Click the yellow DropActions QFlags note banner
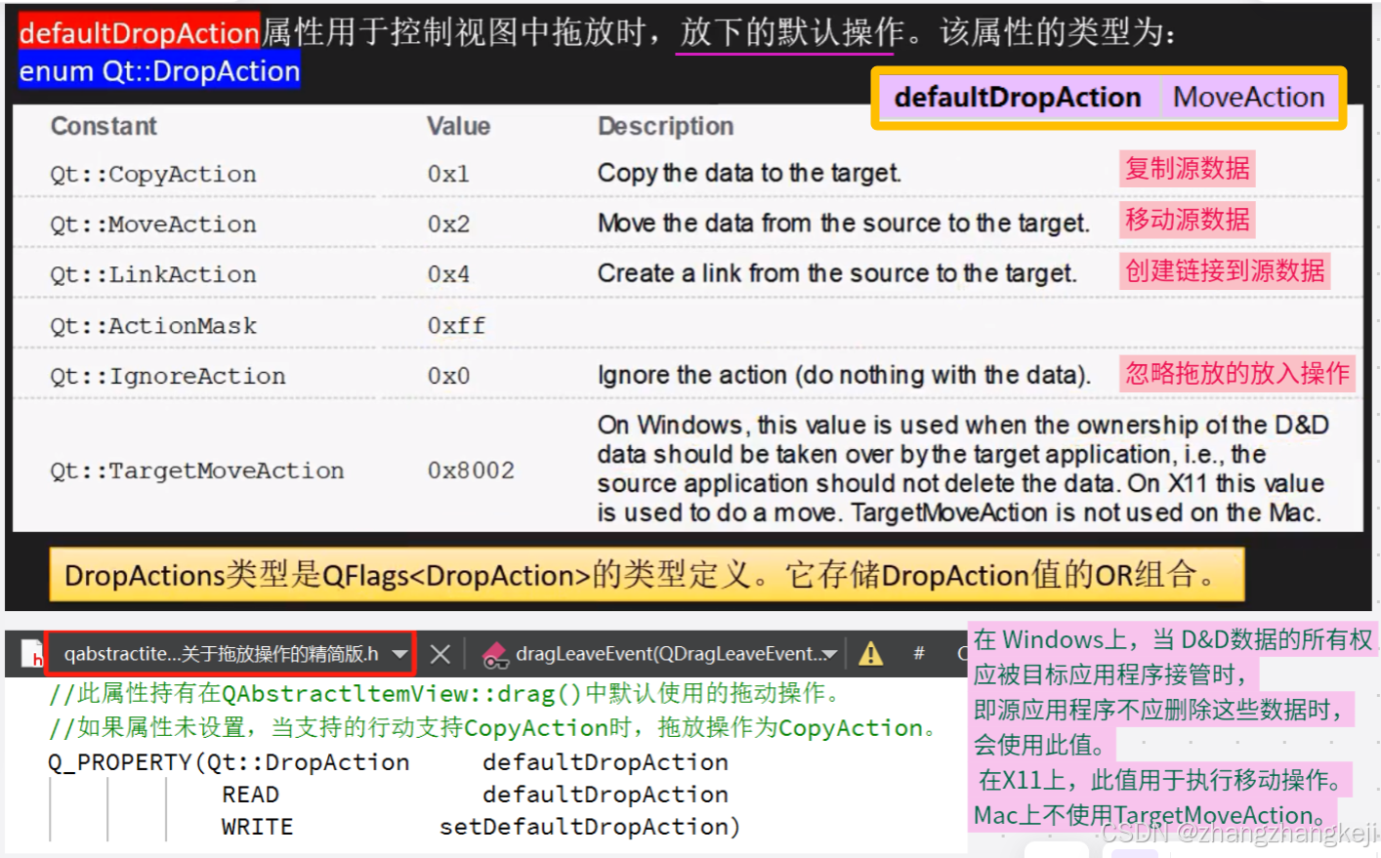 tap(647, 574)
